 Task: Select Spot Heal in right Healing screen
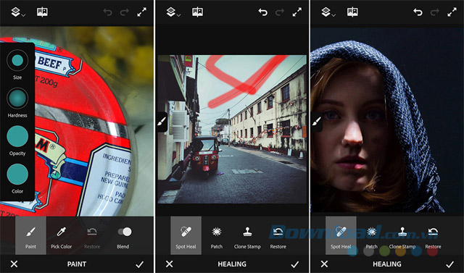[x=341, y=235]
